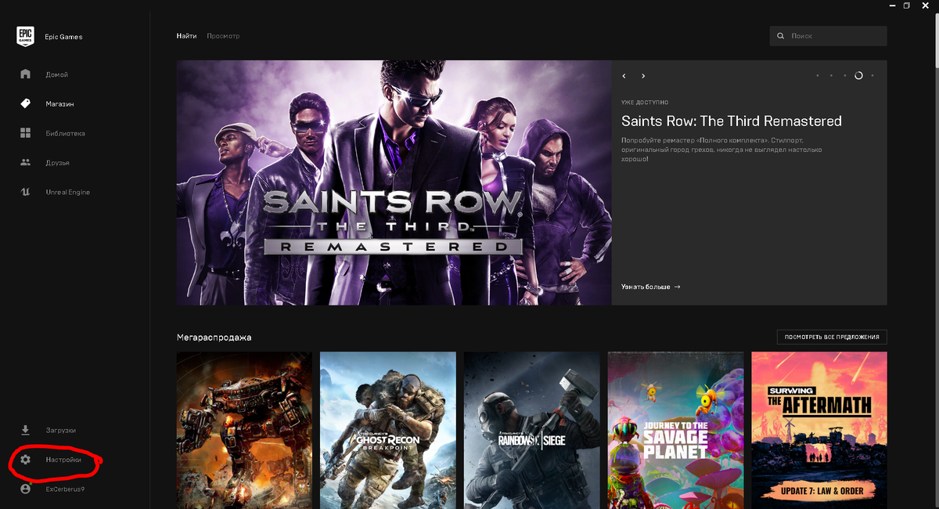Click the Узнать больше link

(650, 287)
